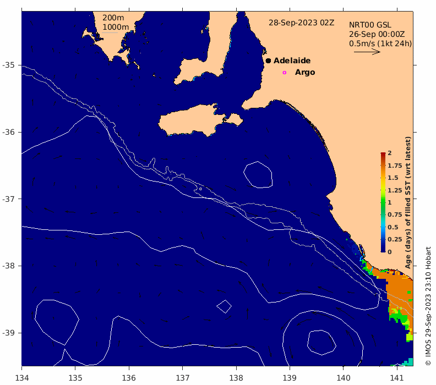Click the orange aged-SST patch near the southeast coast

click(399, 291)
